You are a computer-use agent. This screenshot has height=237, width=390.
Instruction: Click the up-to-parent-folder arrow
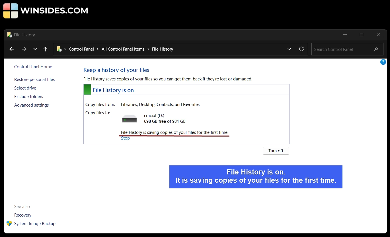[x=46, y=49]
